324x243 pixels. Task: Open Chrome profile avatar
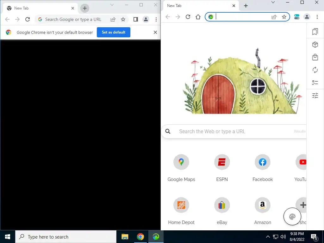pos(146,19)
